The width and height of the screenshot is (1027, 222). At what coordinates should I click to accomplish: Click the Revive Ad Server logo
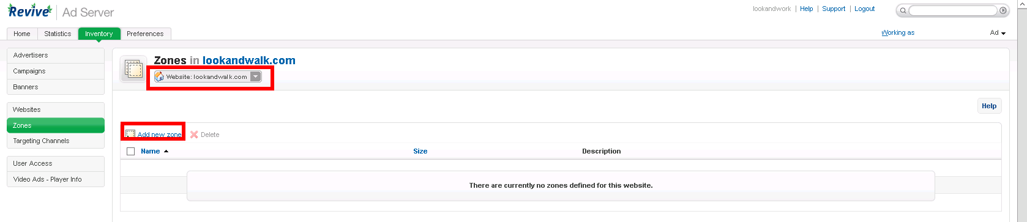click(61, 12)
